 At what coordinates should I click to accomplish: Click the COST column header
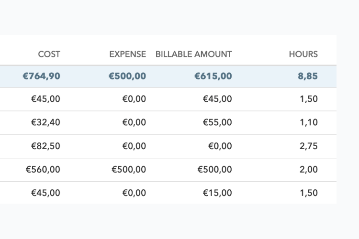click(x=49, y=54)
